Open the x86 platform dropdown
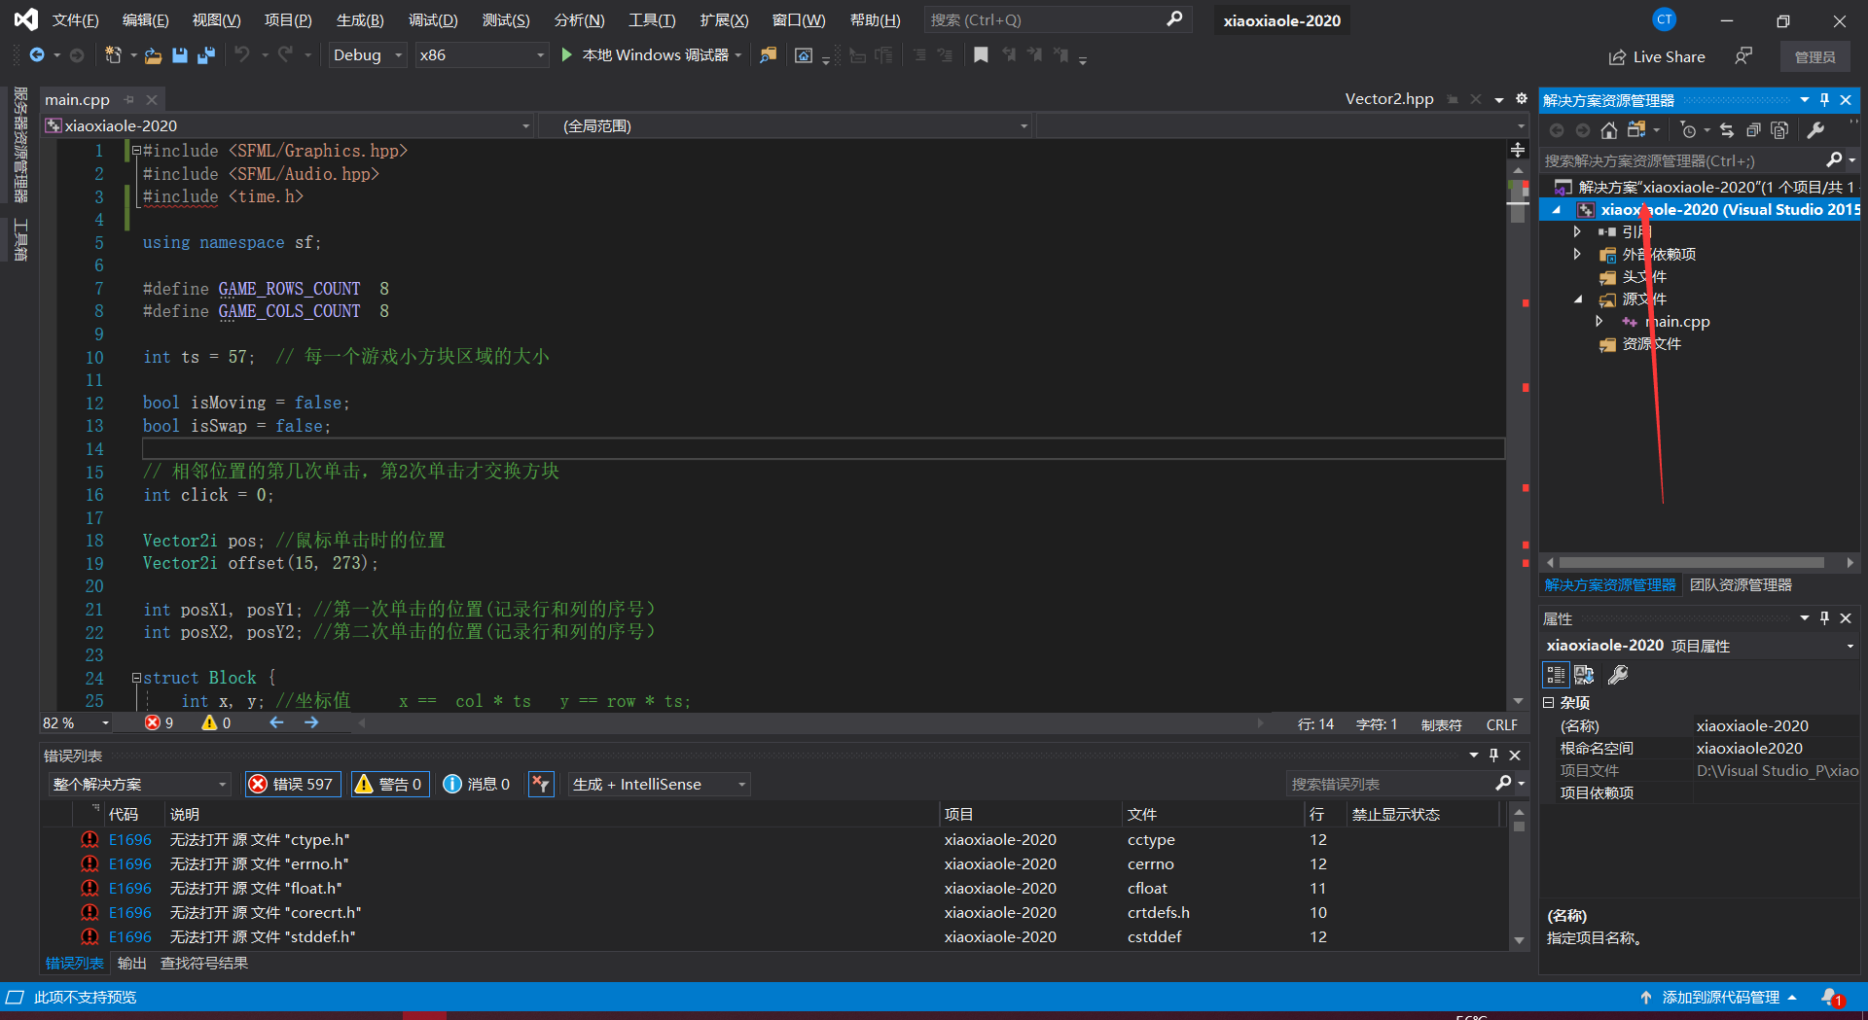The width and height of the screenshot is (1868, 1020). point(482,55)
